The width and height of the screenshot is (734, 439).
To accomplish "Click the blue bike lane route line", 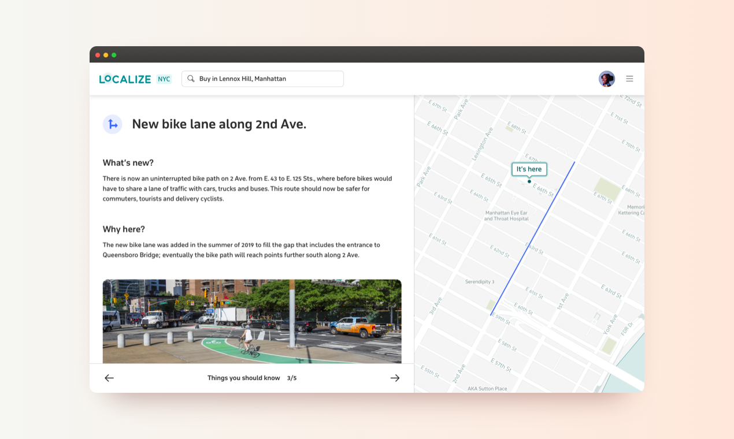I will tap(532, 239).
